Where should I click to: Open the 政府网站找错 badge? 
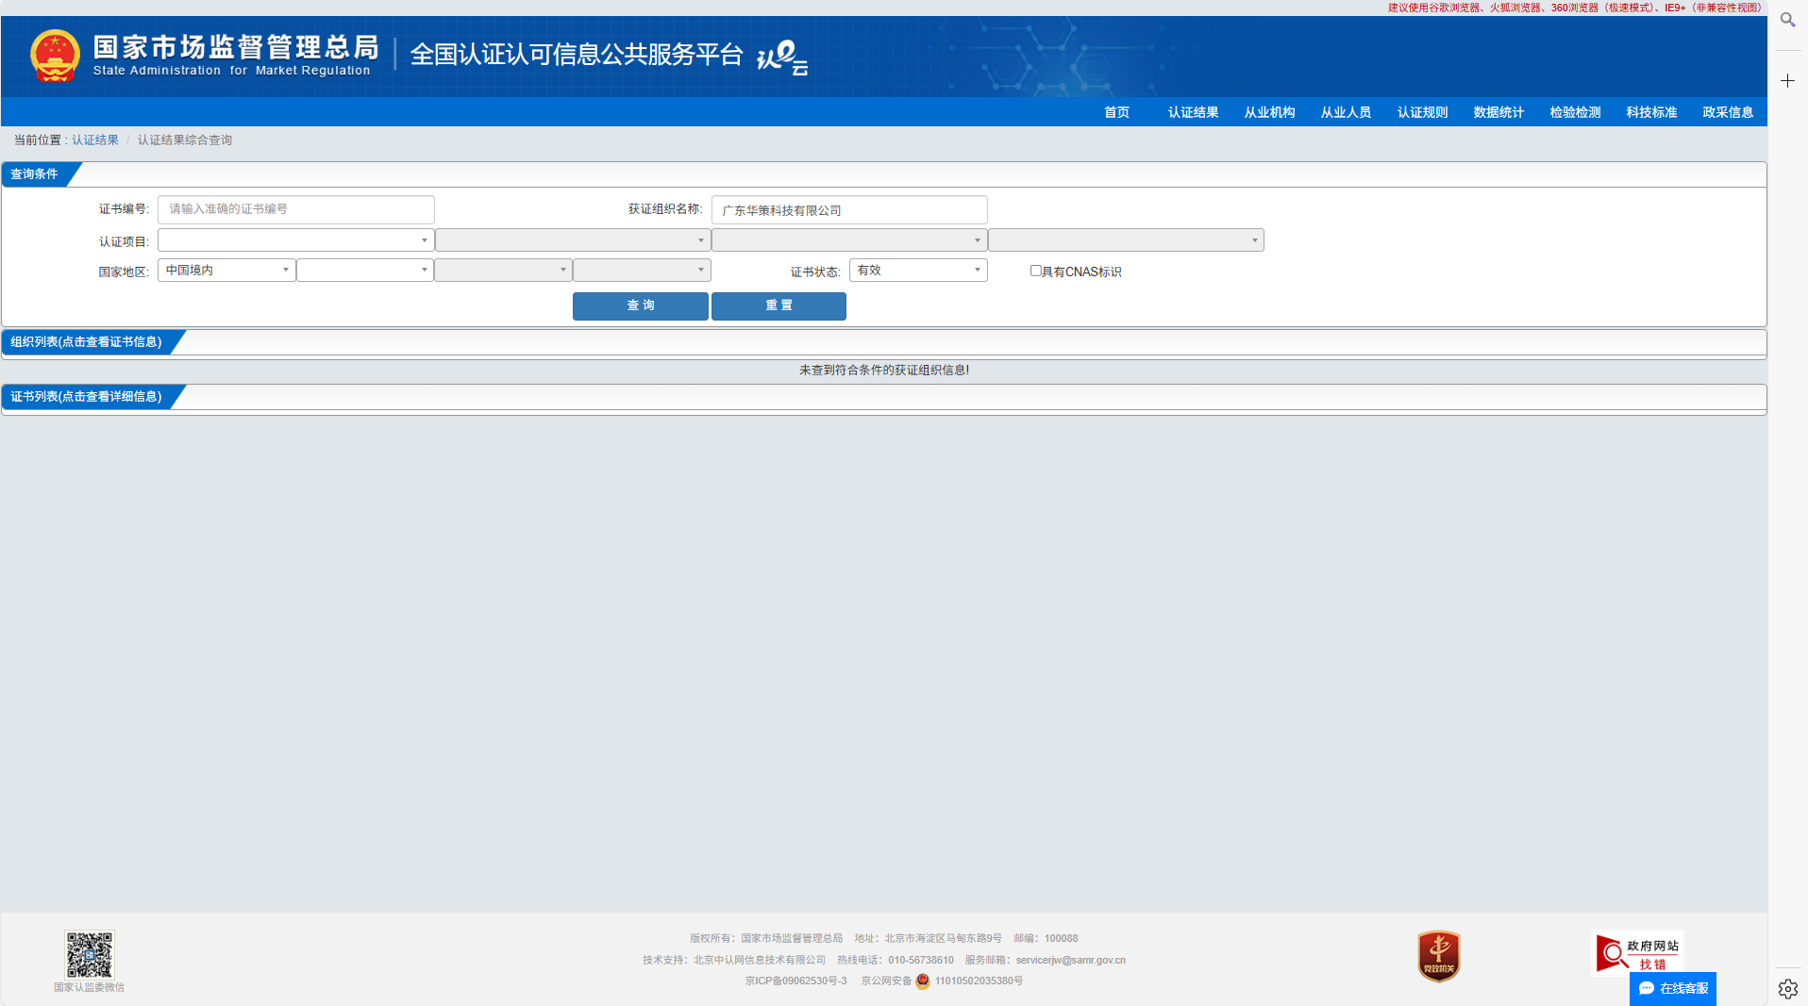click(1637, 953)
